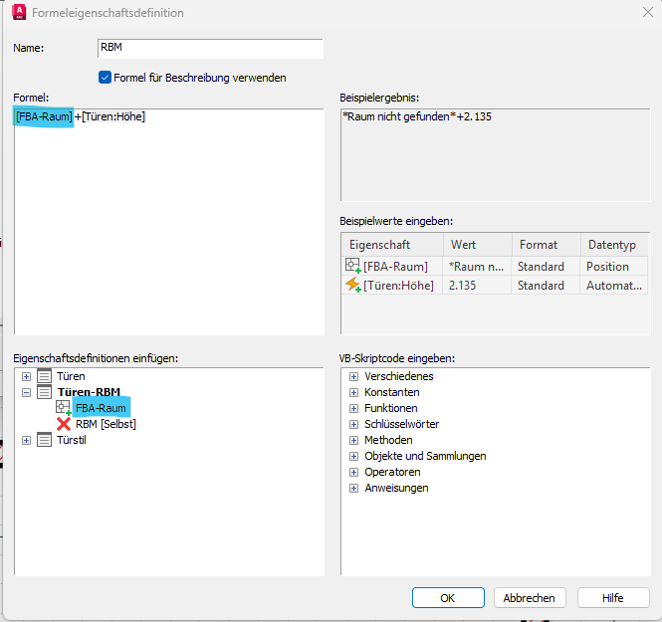Image resolution: width=662 pixels, height=622 pixels.
Task: Collapse the Türen-RBM tree node
Action: pos(26,392)
